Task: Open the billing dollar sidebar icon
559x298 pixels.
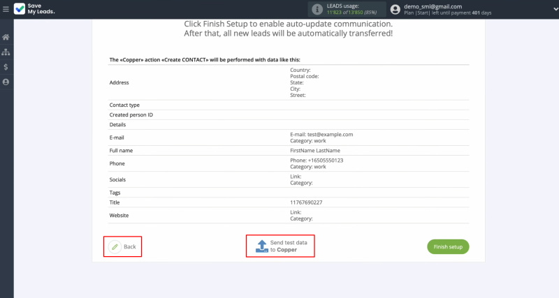Action: click(6, 67)
